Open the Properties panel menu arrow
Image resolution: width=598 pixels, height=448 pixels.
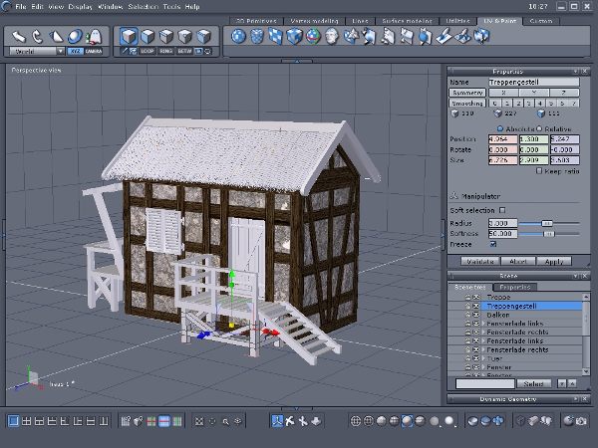click(575, 72)
